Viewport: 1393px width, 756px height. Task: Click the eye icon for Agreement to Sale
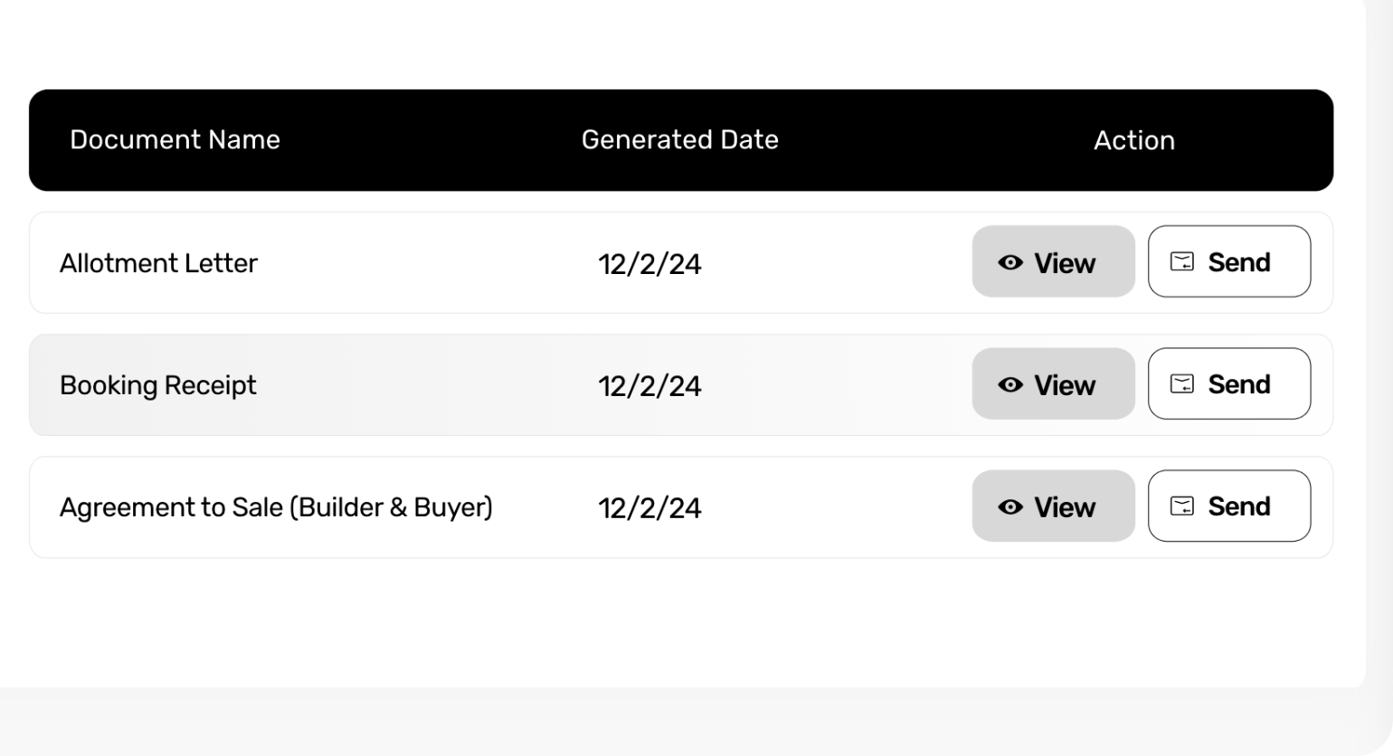(1010, 506)
